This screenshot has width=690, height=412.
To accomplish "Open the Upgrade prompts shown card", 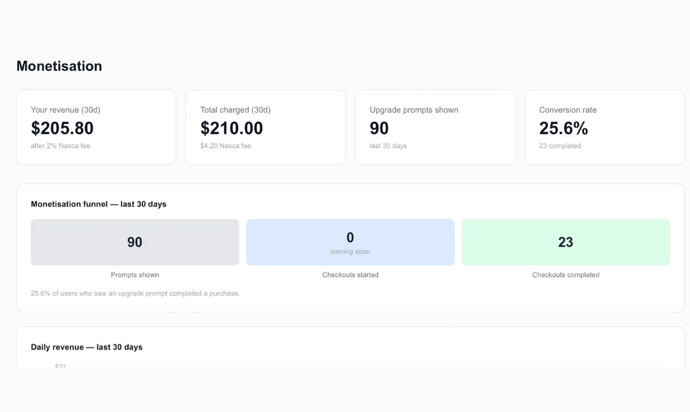I will 435,127.
